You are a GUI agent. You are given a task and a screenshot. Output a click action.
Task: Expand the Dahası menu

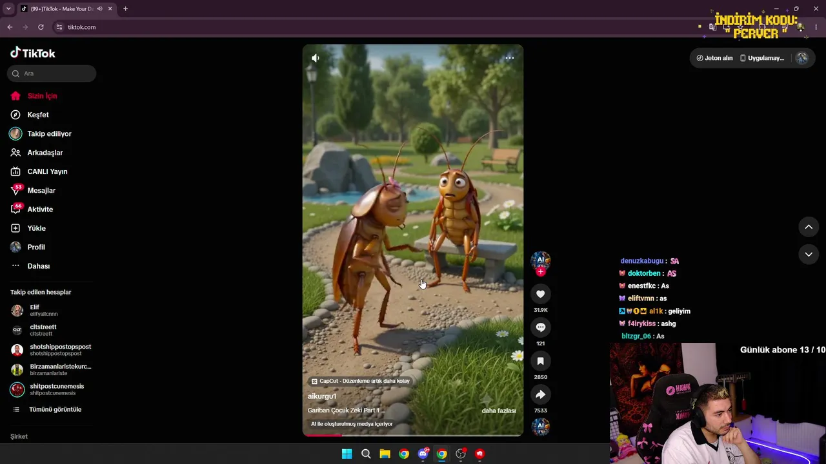30,266
